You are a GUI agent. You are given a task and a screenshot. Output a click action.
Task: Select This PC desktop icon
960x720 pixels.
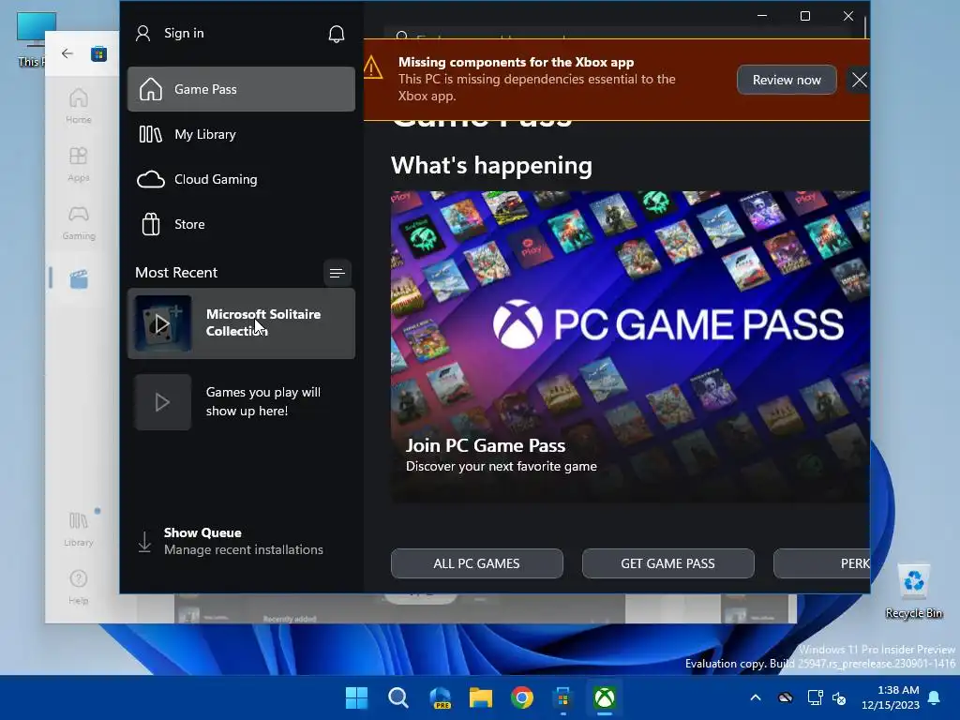pyautogui.click(x=32, y=38)
